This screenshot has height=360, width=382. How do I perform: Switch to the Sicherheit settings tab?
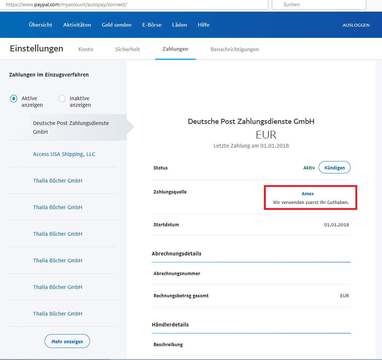pos(128,49)
